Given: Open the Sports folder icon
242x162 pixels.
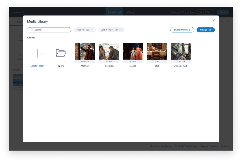Looking at the screenshot, I should [61, 53].
